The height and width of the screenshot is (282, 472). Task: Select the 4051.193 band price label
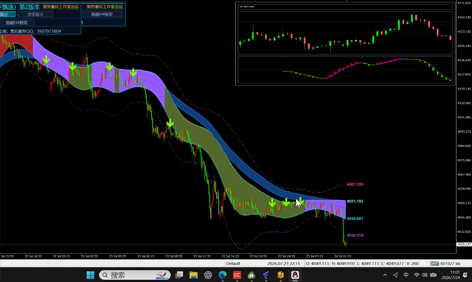point(355,202)
